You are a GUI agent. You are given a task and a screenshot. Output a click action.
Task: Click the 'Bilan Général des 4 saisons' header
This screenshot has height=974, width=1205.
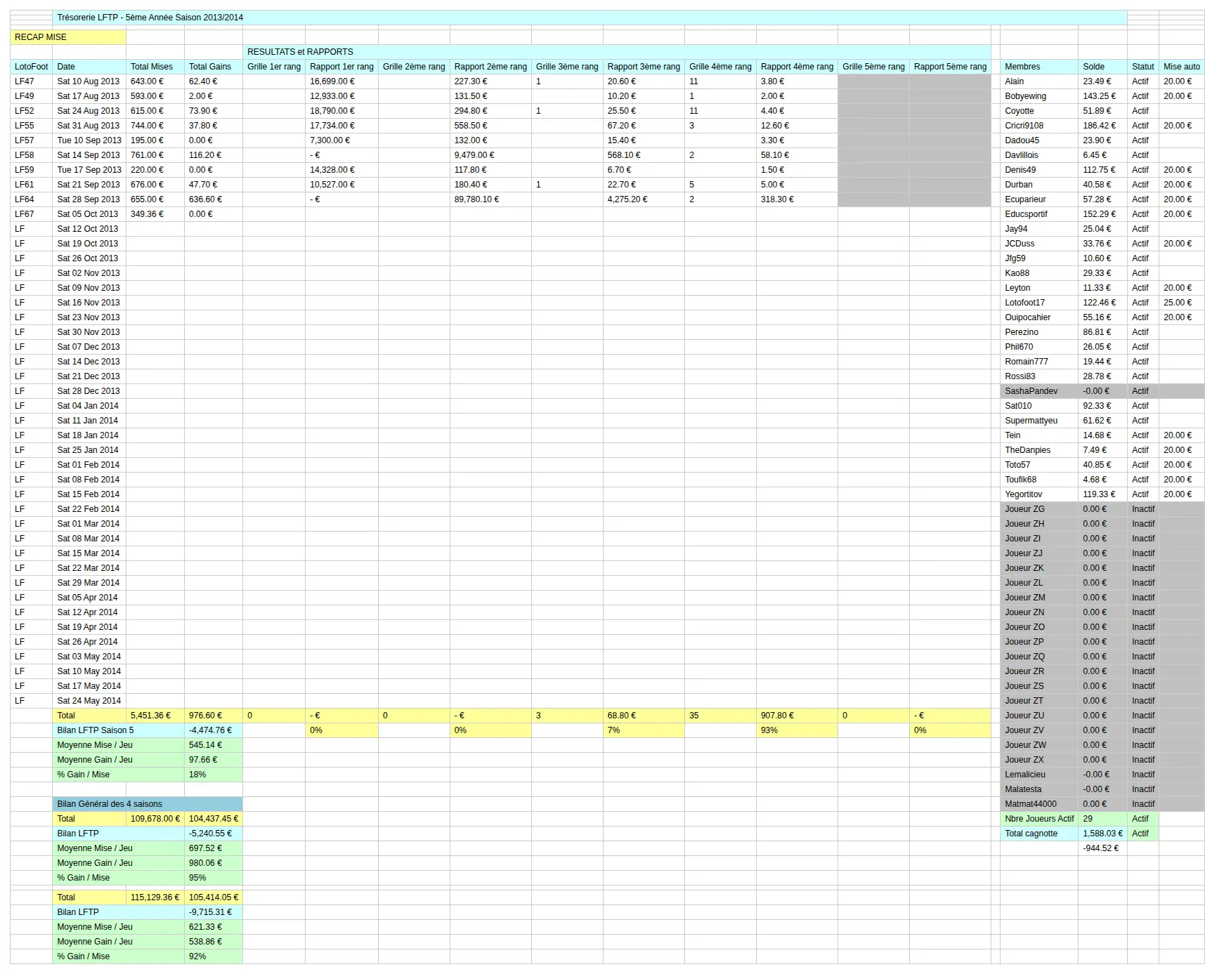pos(148,804)
